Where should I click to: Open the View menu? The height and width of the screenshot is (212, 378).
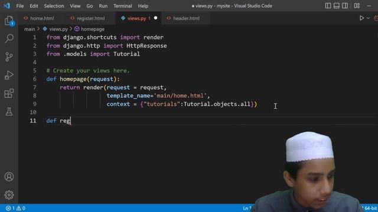pyautogui.click(x=75, y=6)
